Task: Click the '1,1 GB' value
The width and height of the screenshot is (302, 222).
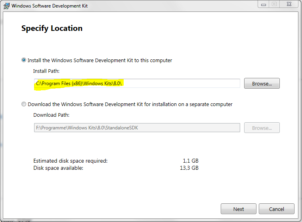Action: coord(191,161)
